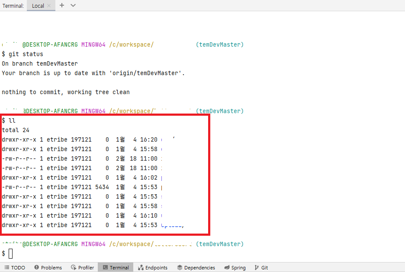This screenshot has width=405, height=272.
Task: Select the Terminal tab in the bottom bar
Action: tap(115, 267)
